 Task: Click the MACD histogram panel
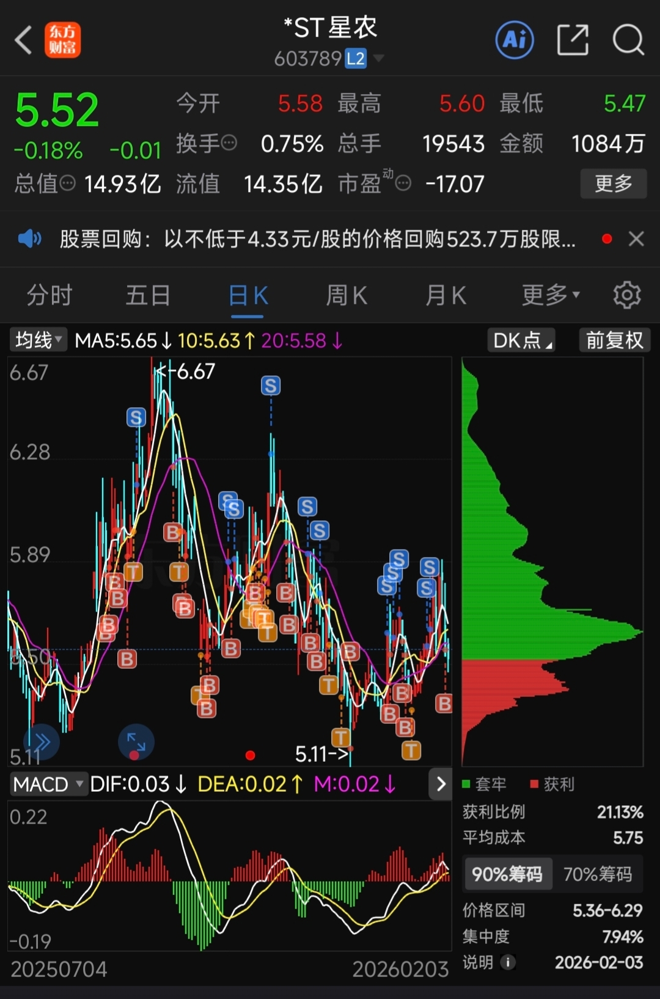click(x=230, y=876)
